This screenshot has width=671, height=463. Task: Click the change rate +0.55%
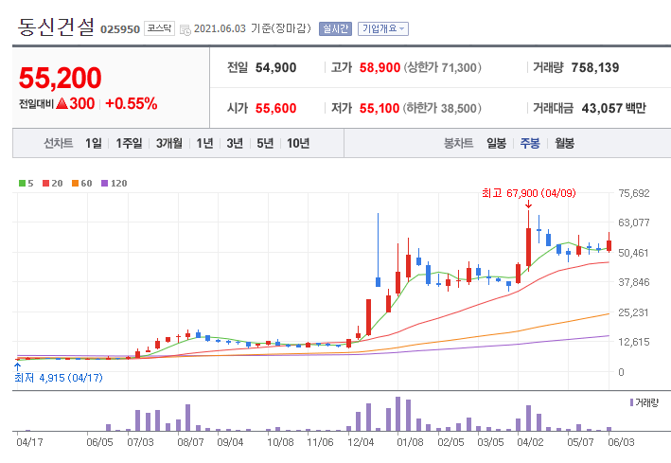pyautogui.click(x=132, y=103)
